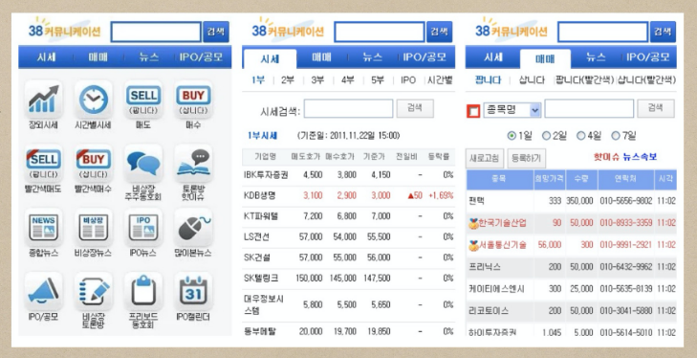Select 매매 tab in the middle panel
Screen dimensions: 697x358
[x=321, y=57]
